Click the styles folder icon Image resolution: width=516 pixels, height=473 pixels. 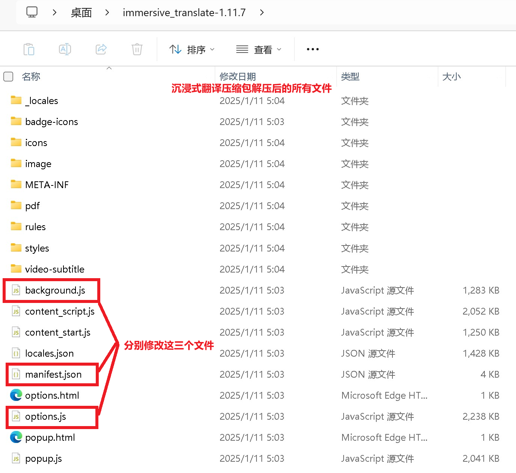(x=16, y=248)
